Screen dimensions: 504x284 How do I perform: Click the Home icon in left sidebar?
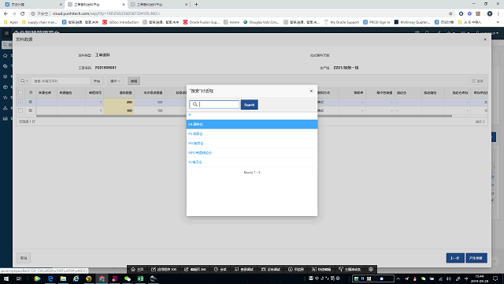6,55
